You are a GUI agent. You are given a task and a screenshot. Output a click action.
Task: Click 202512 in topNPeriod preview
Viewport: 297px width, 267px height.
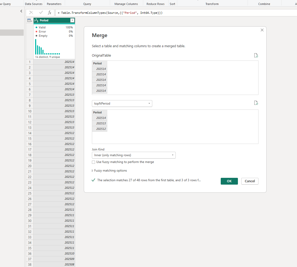[100, 129]
